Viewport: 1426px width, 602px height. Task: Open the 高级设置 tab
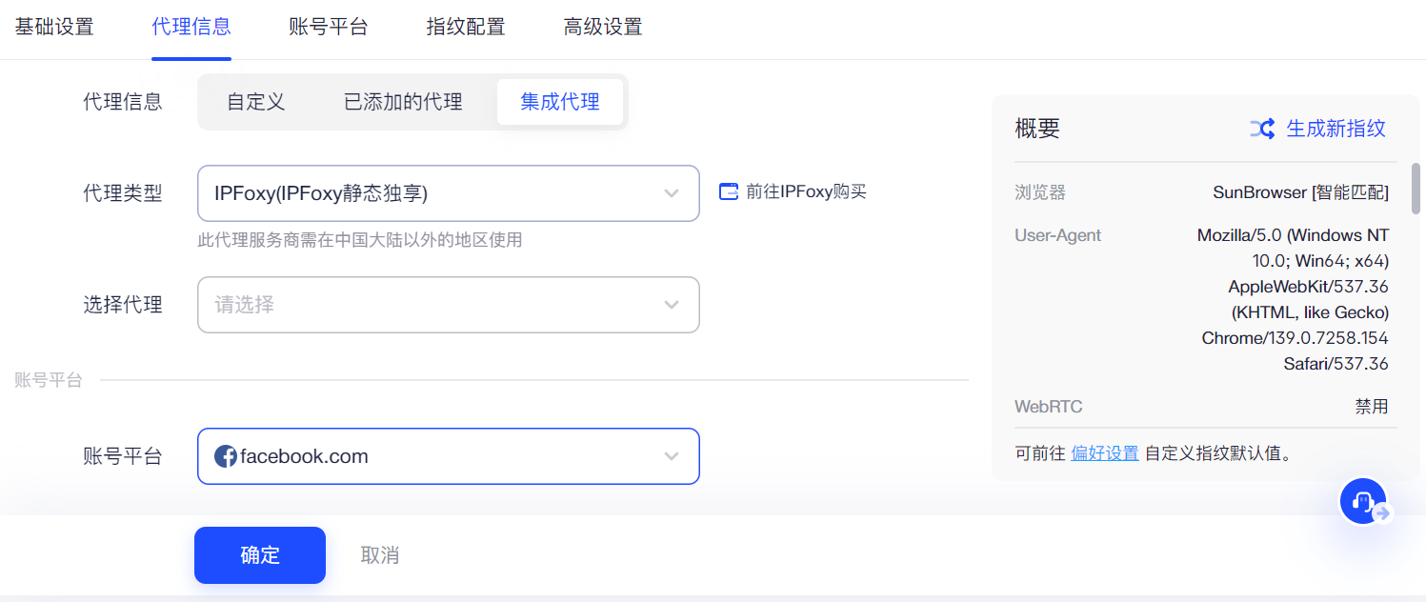point(603,27)
